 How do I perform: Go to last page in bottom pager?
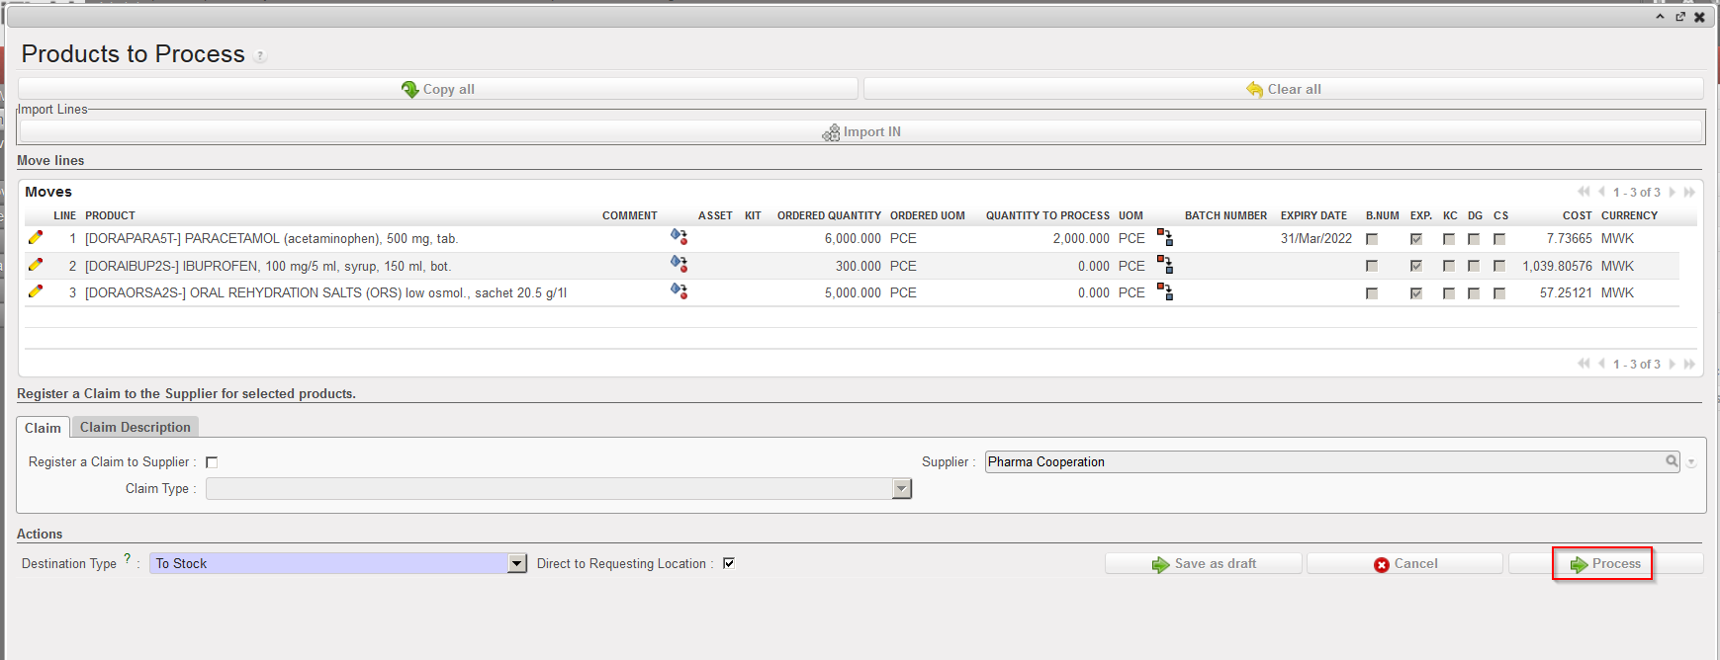tap(1689, 364)
